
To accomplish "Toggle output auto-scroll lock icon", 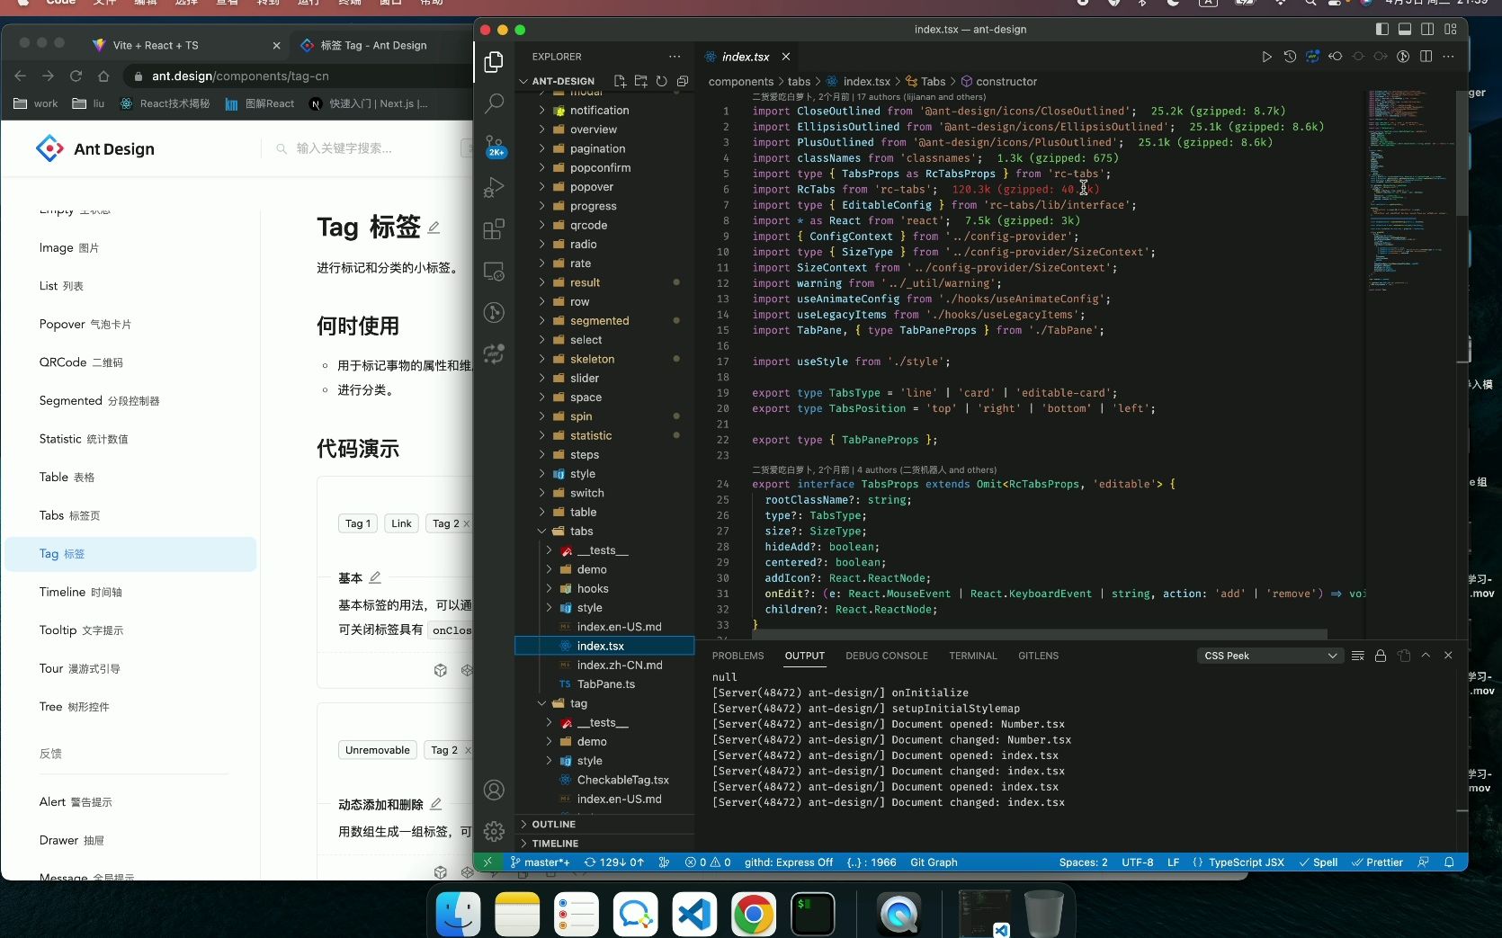I will tap(1381, 656).
